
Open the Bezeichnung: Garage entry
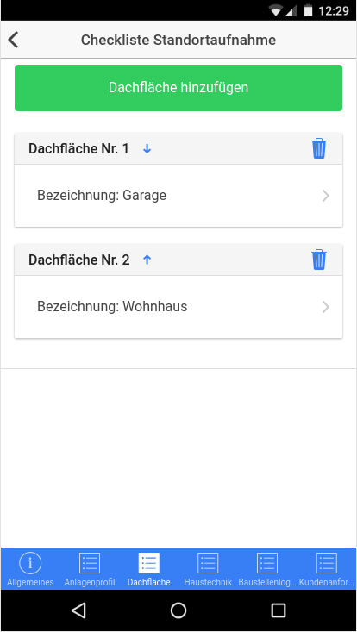click(x=178, y=196)
